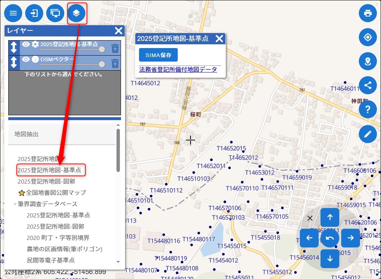Viewport: 381px width, 279px height.
Task: Select 農地の区画情報(筆ポリゴン) layer entry
Action: tap(64, 249)
